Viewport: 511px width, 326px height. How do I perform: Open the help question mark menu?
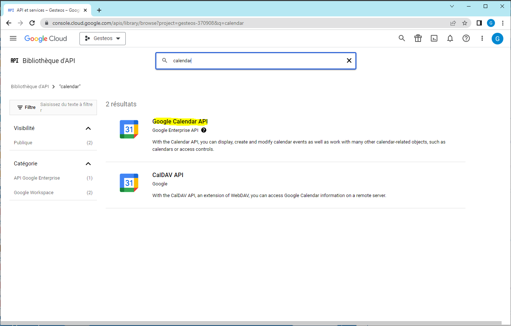pyautogui.click(x=466, y=38)
